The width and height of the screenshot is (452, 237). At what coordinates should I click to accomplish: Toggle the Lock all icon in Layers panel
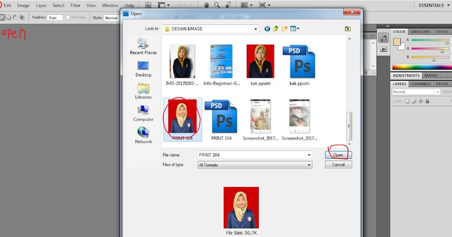click(428, 101)
